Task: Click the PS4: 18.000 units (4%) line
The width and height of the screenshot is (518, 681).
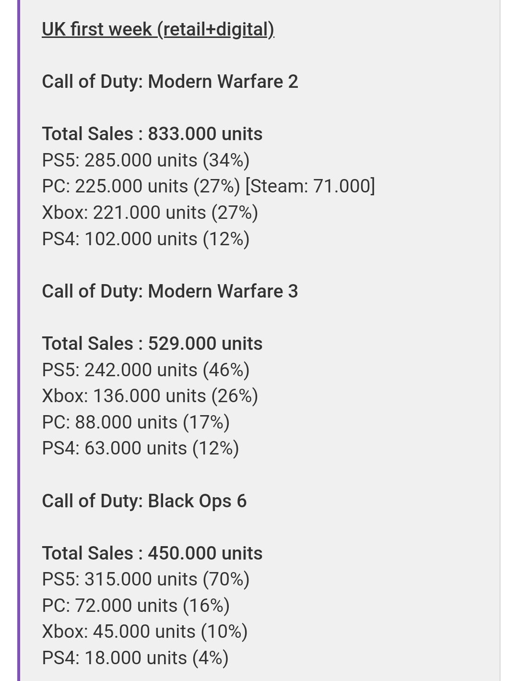Action: coord(135,658)
